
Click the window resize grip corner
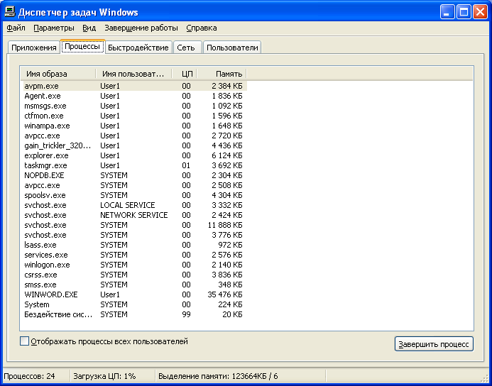point(484,377)
